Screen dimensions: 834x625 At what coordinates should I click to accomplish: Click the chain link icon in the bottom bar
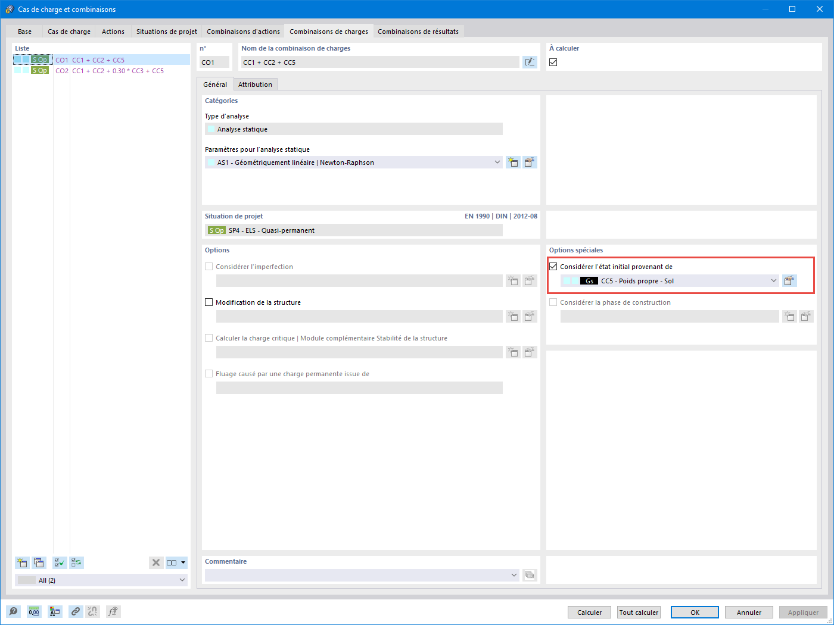76,611
